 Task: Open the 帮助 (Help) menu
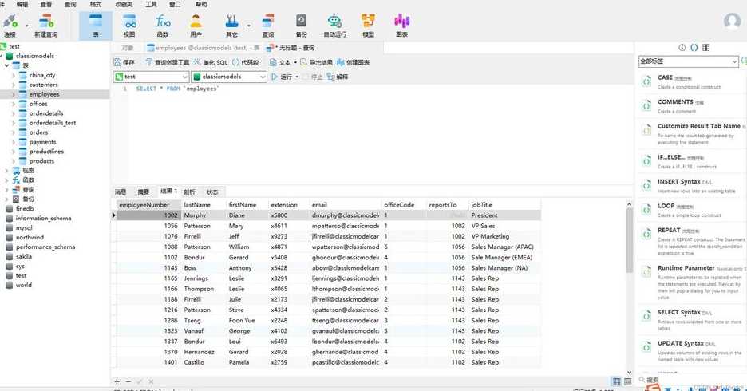(x=201, y=4)
